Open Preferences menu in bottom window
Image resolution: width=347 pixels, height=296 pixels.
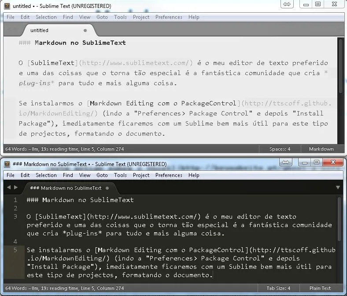pyautogui.click(x=169, y=175)
